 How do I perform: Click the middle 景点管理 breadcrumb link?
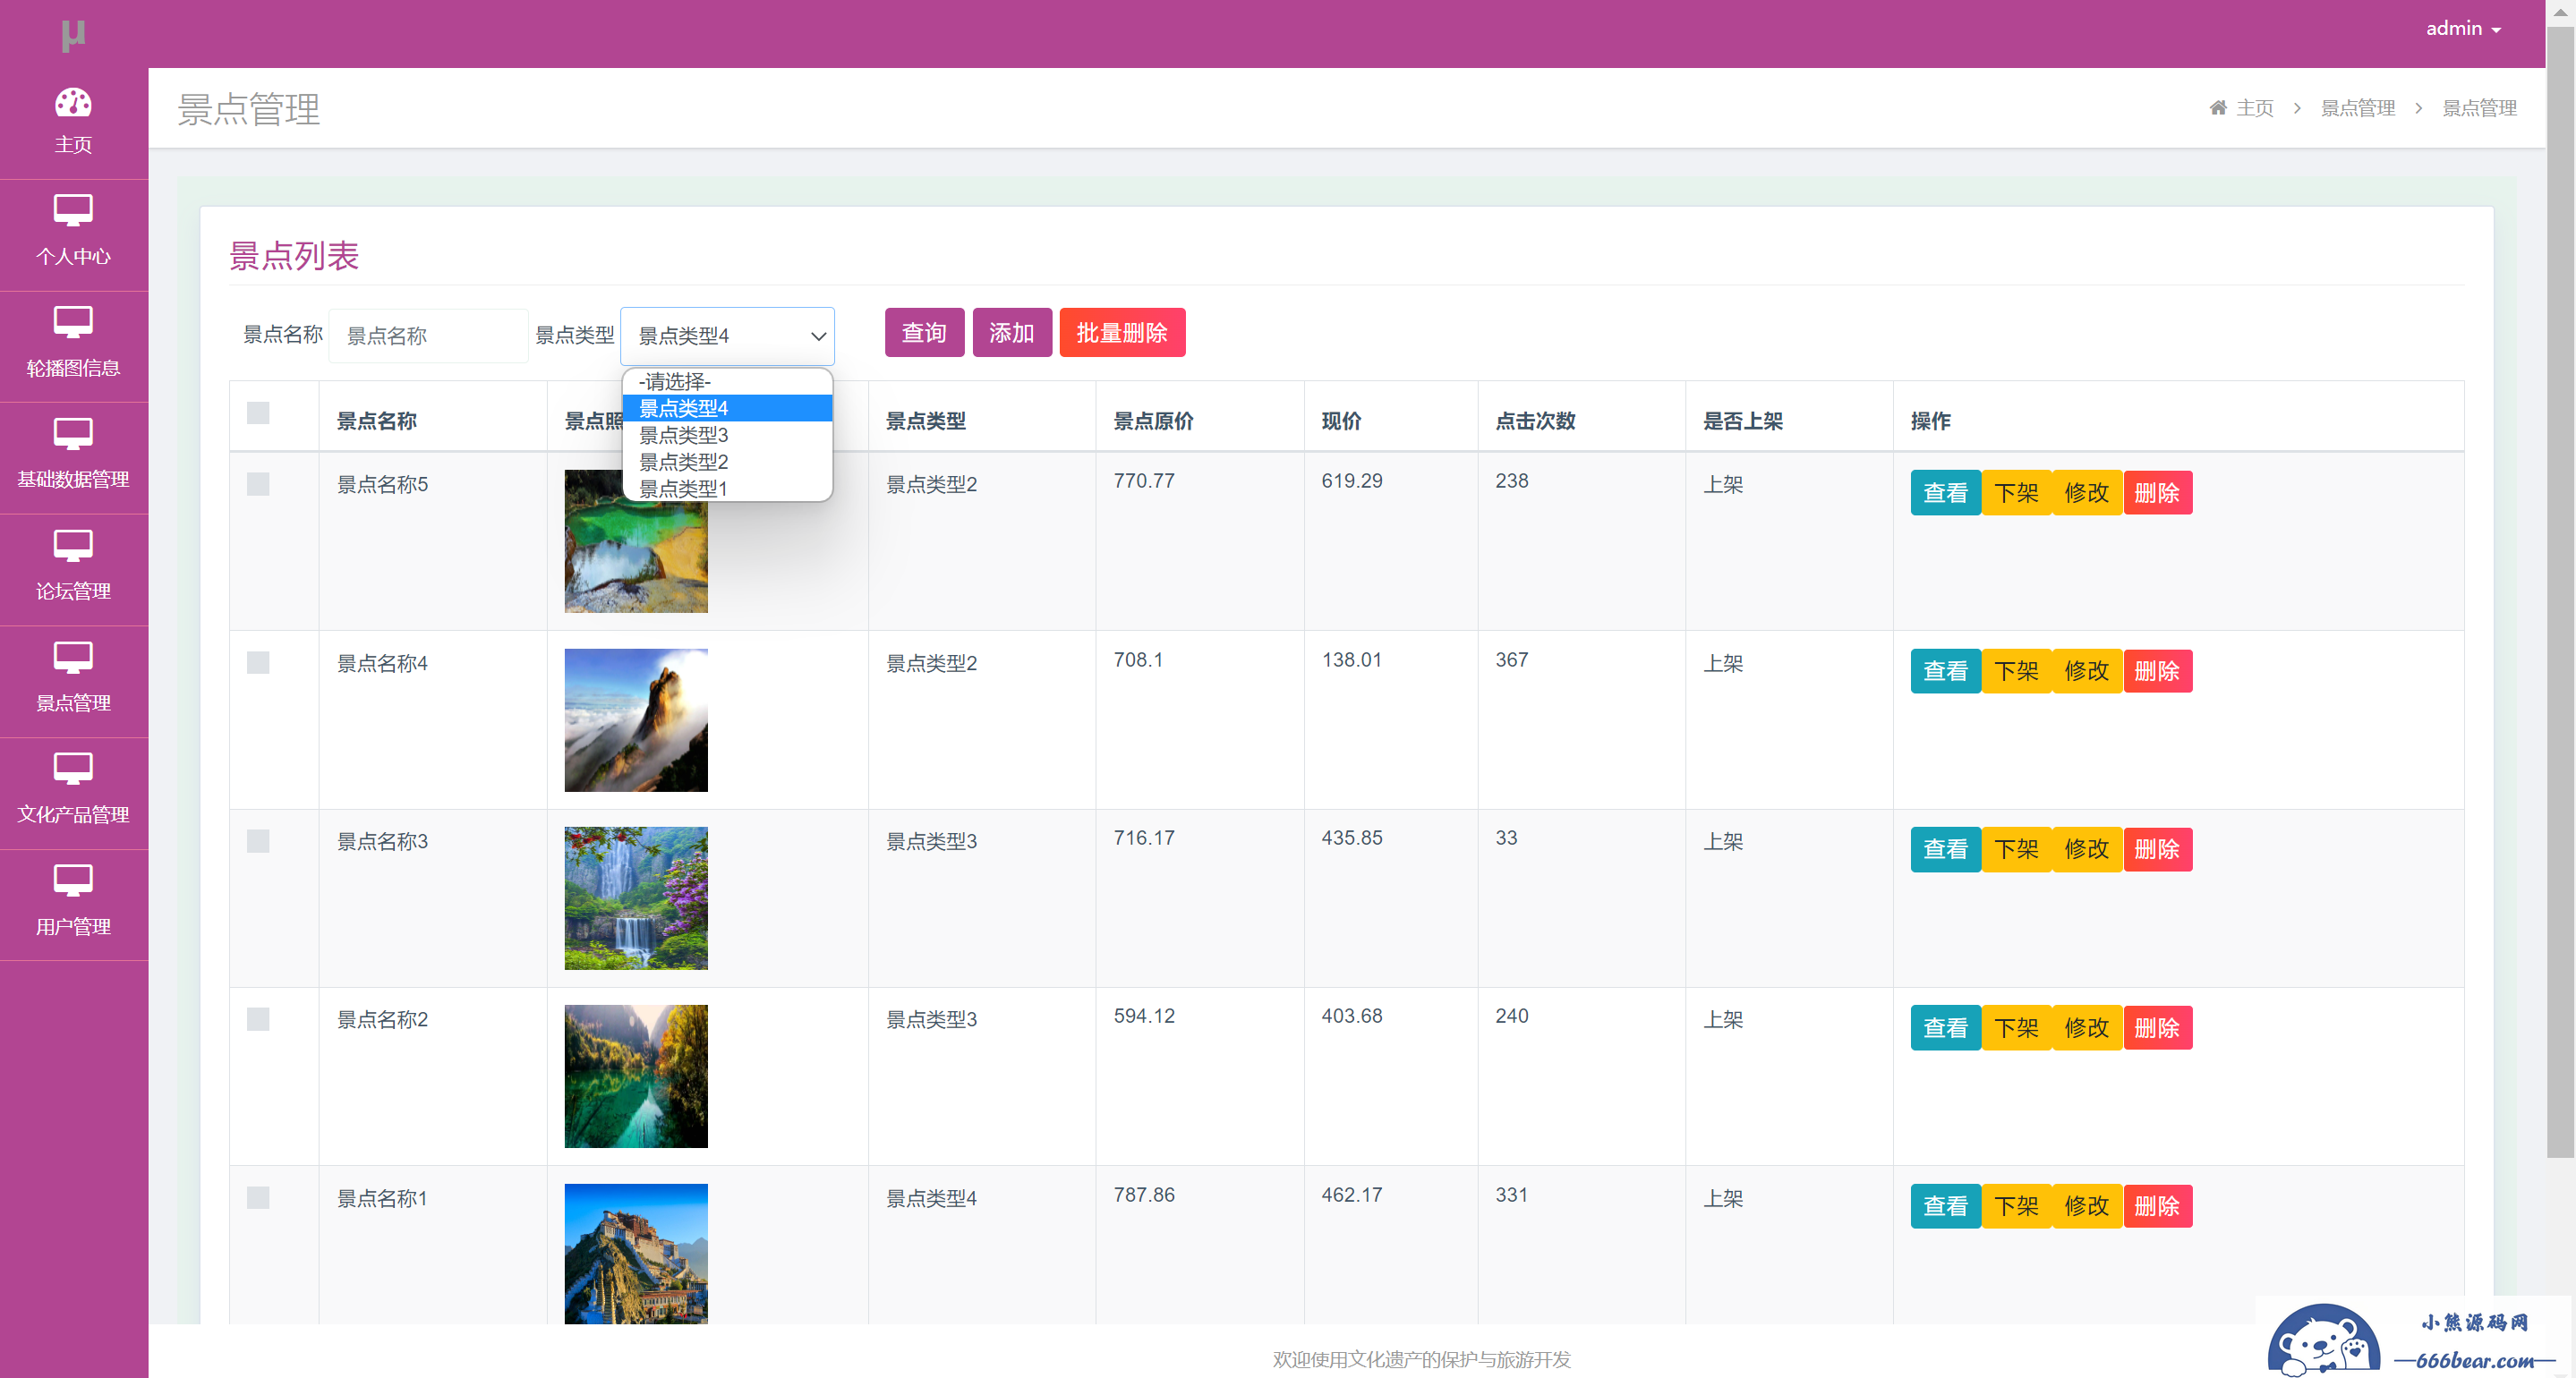pyautogui.click(x=2357, y=108)
